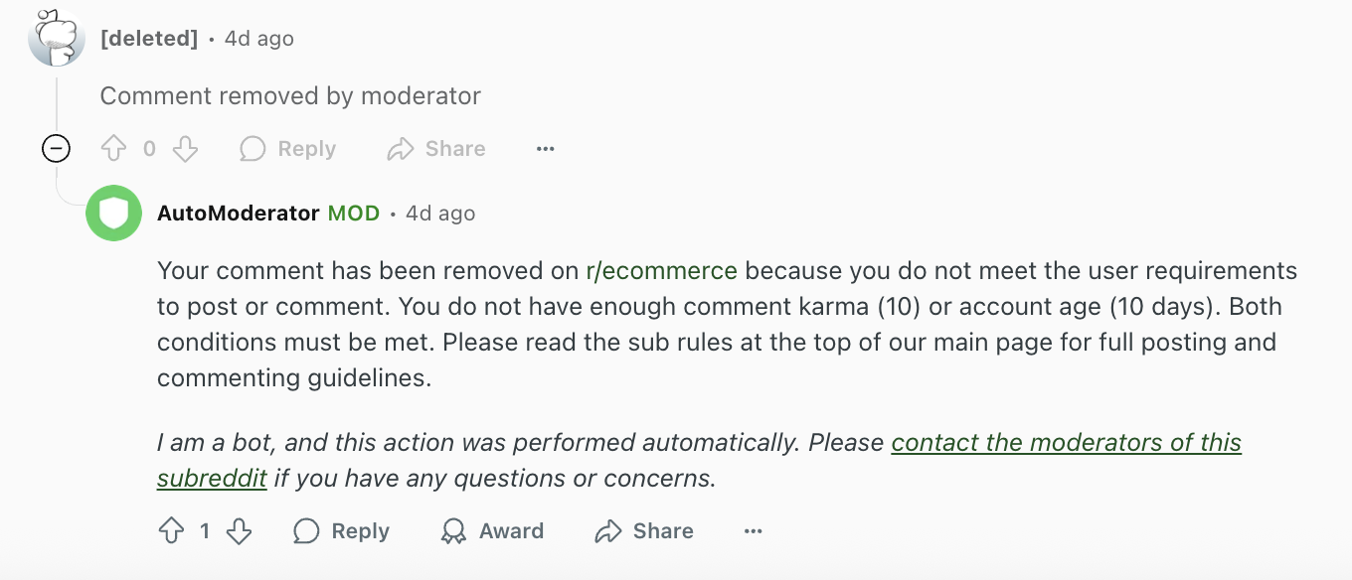Click the 4d ago timestamp on AutoModerator's comment
The image size is (1352, 580).
pos(438,213)
